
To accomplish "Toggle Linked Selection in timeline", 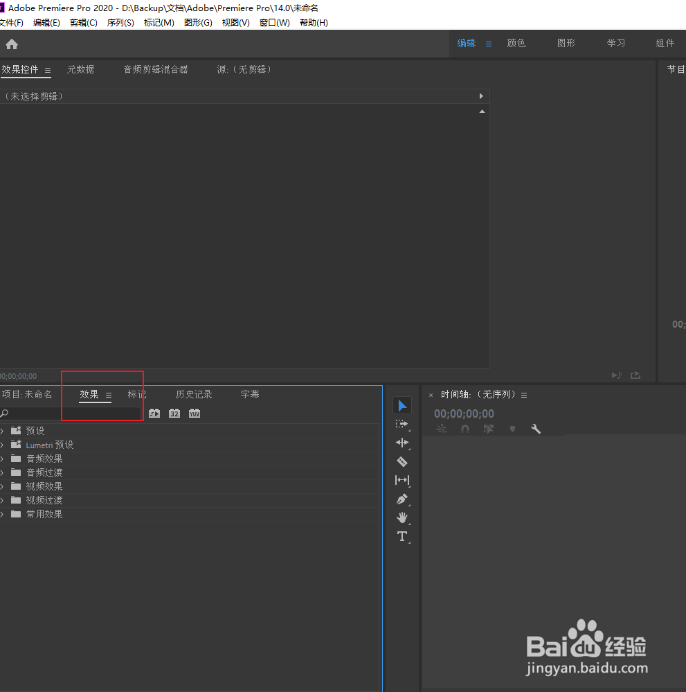I will pos(488,429).
